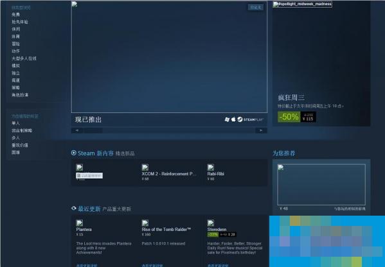
Task: Click the Windows platform icon under the featured banner
Action: 227,119
